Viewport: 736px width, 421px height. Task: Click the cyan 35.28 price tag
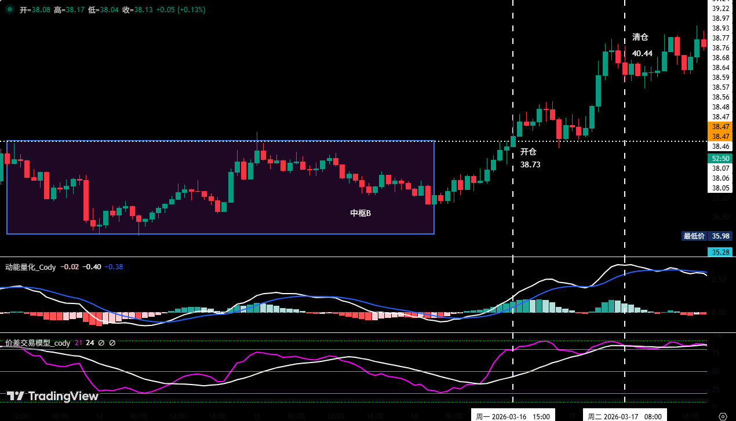(x=720, y=252)
